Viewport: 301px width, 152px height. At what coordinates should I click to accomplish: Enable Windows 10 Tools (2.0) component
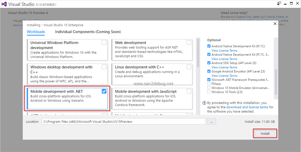point(209,92)
